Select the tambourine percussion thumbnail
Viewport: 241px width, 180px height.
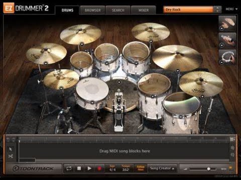[227, 57]
